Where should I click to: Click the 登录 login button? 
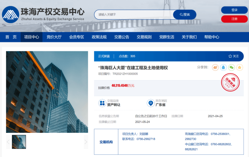[x=234, y=10]
